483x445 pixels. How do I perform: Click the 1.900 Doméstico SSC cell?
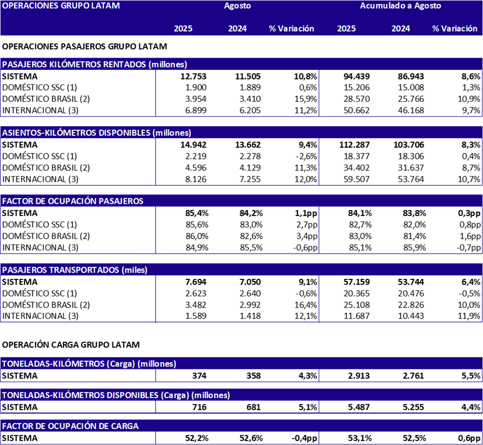click(196, 87)
